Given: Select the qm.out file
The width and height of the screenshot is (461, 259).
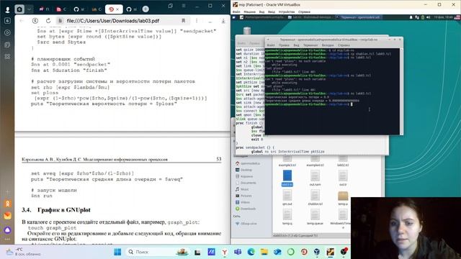Looking at the screenshot, I should pyautogui.click(x=287, y=197).
